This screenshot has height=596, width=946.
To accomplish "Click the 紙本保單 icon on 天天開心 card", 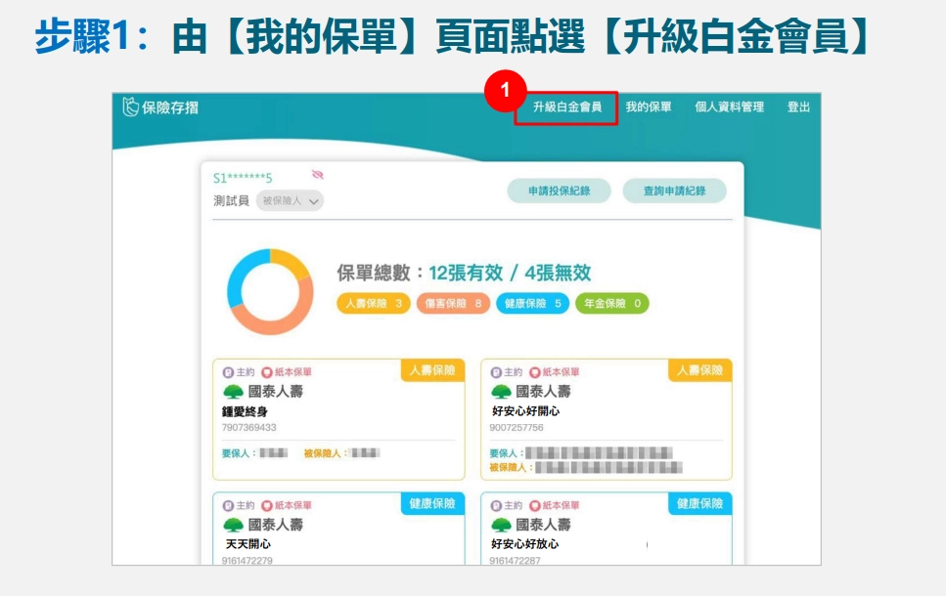I will (x=267, y=505).
